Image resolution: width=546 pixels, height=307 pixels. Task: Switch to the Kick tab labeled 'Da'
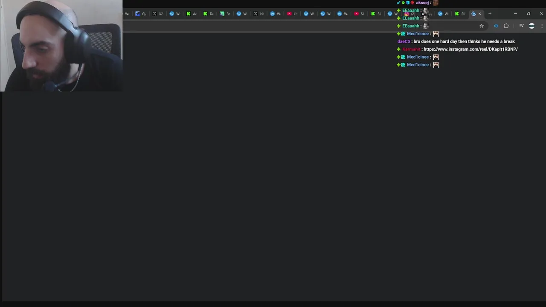pos(208,14)
